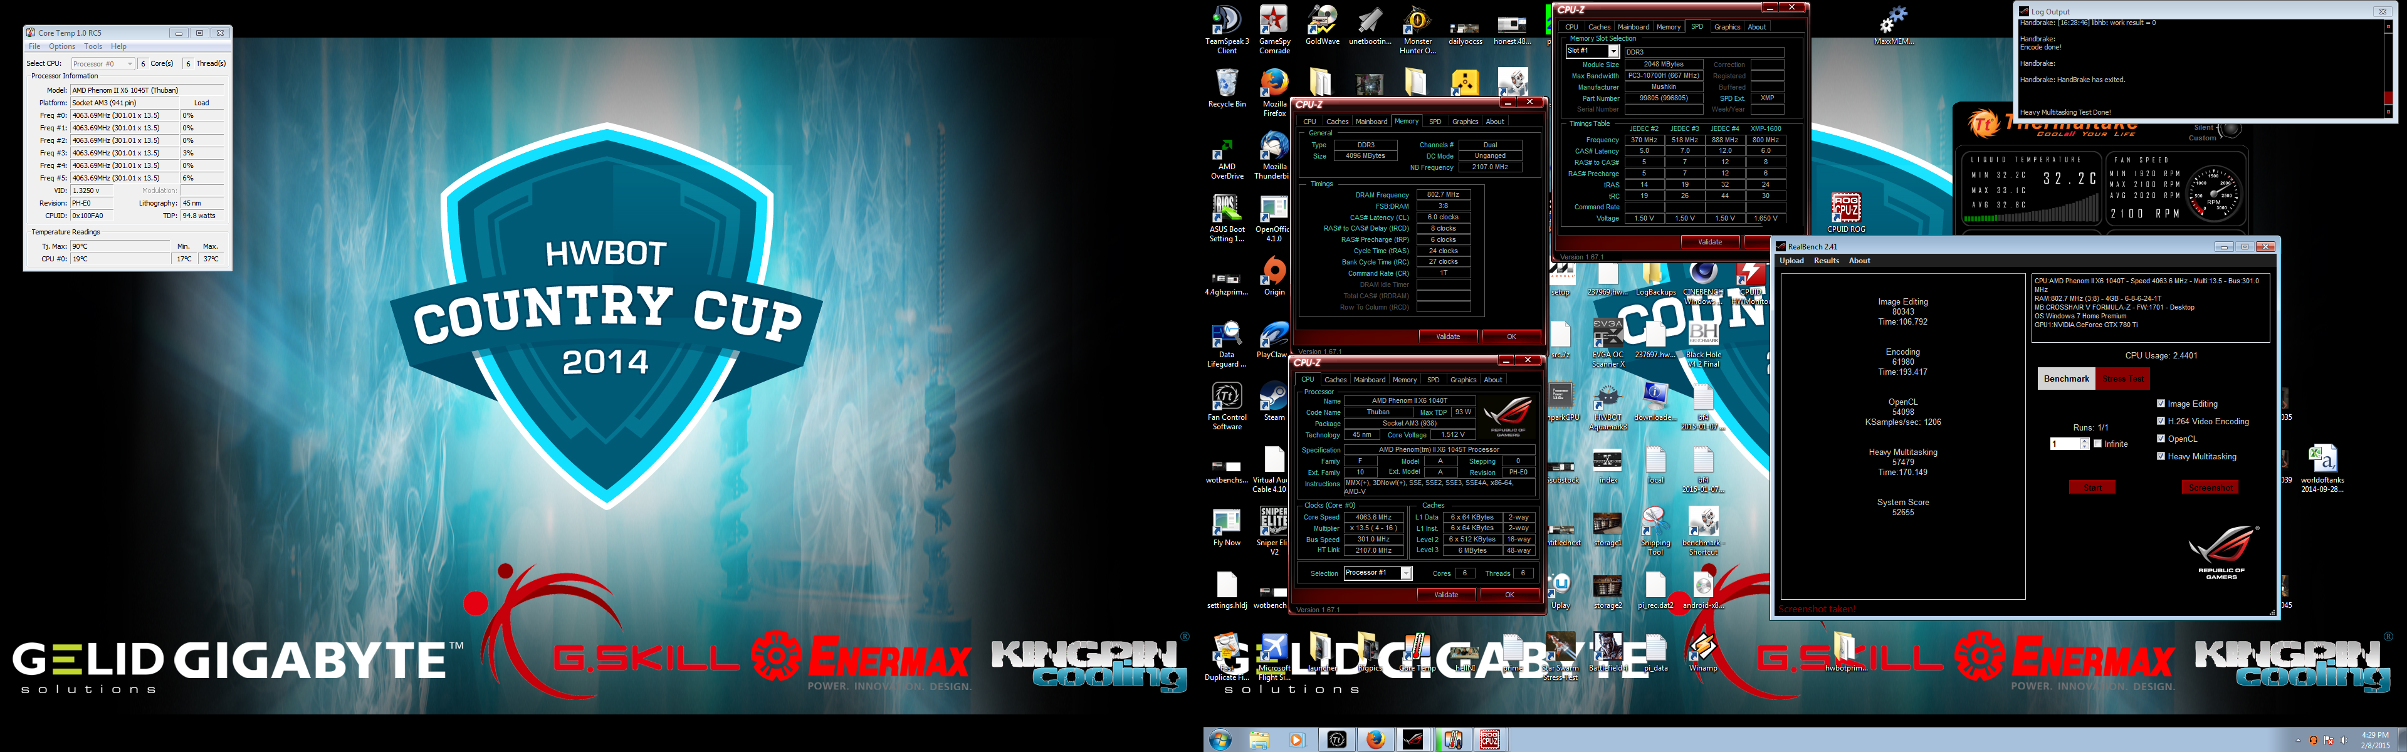This screenshot has width=2407, height=752.
Task: Click OK in the CPU-Z Memory window
Action: (1511, 337)
